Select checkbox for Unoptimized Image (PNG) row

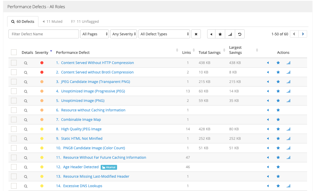14,101
